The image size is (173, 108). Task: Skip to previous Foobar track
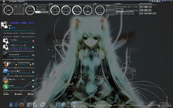pos(123,14)
